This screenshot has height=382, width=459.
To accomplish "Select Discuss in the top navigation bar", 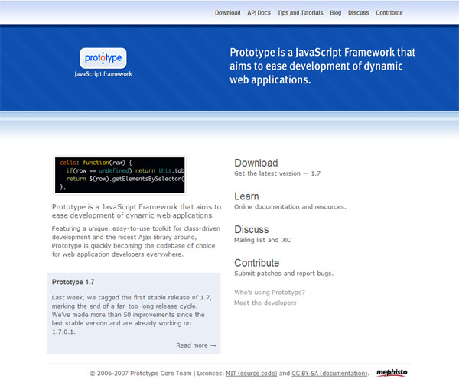I will pyautogui.click(x=358, y=13).
